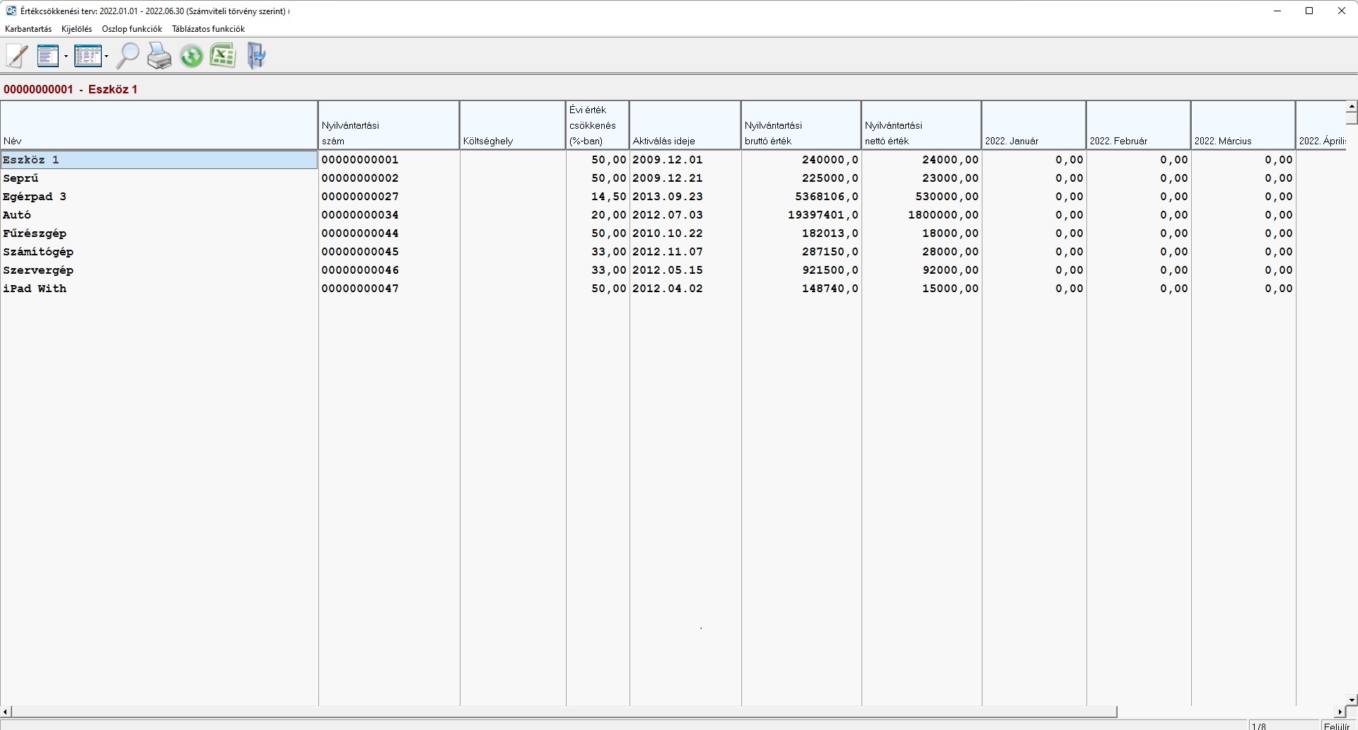Print the depreciation plan via printer icon
This screenshot has width=1358, height=730.
pyautogui.click(x=159, y=56)
